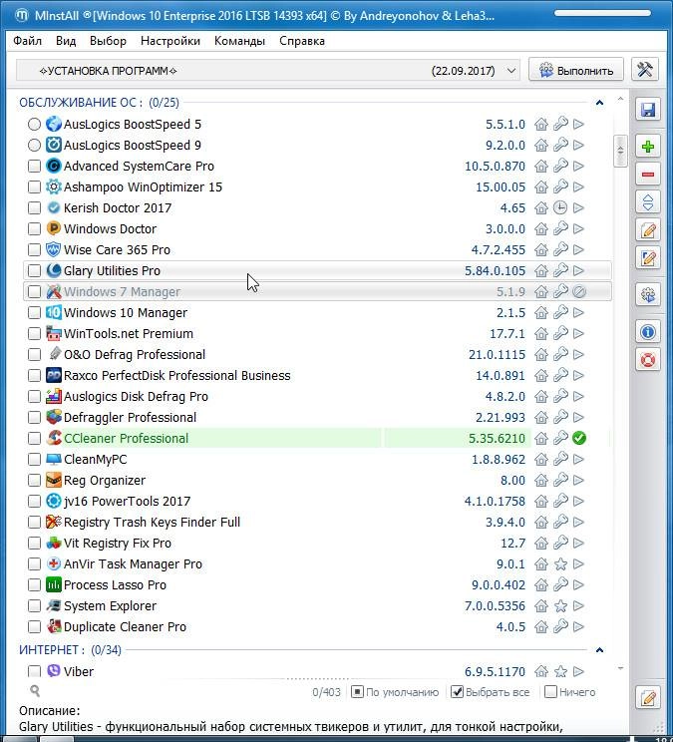Check the CCleaner Professional checkbox
Screen dimensions: 673x742
pos(34,438)
